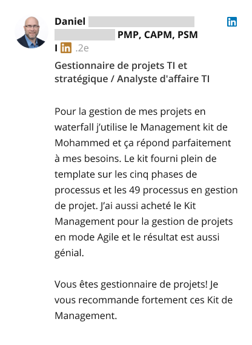The width and height of the screenshot is (252, 345).
Task: Open Daniel's profile photo
Action: pos(31,32)
